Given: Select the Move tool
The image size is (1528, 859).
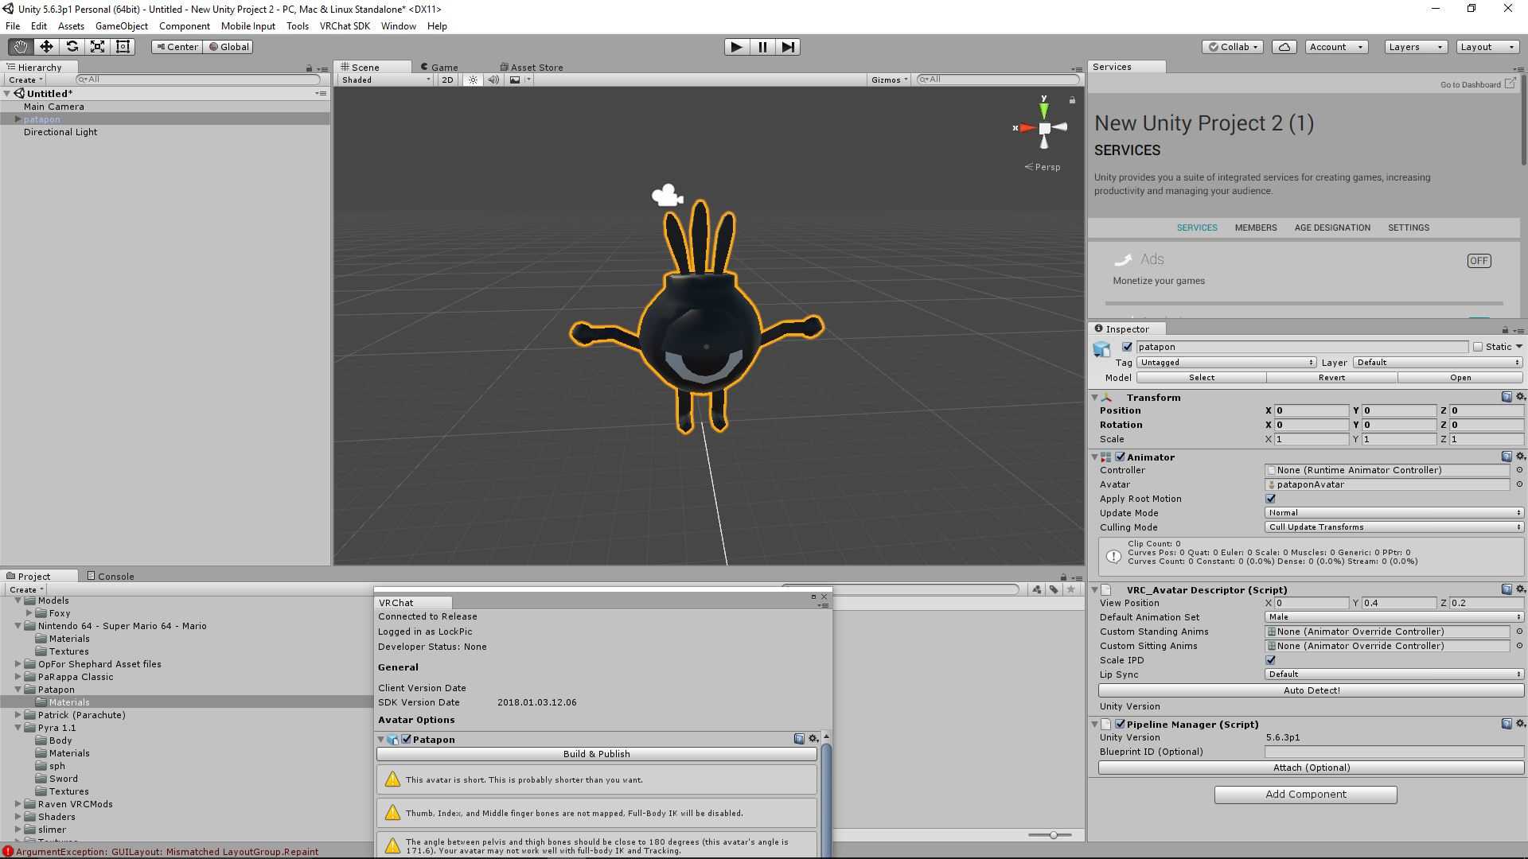Looking at the screenshot, I should [x=46, y=47].
